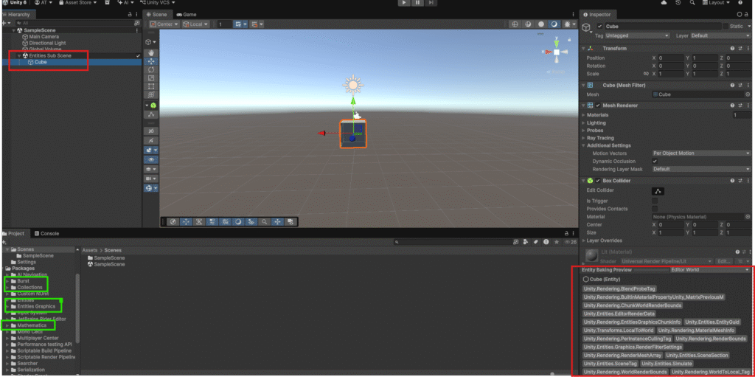Open the global search magnifier icon

[x=692, y=3]
